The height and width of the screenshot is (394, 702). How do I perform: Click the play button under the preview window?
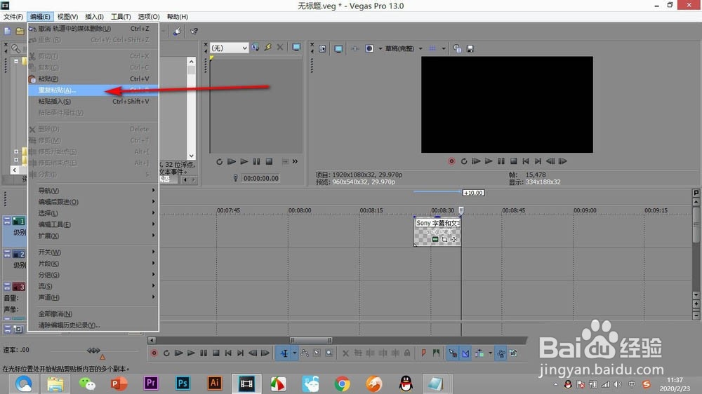point(489,161)
